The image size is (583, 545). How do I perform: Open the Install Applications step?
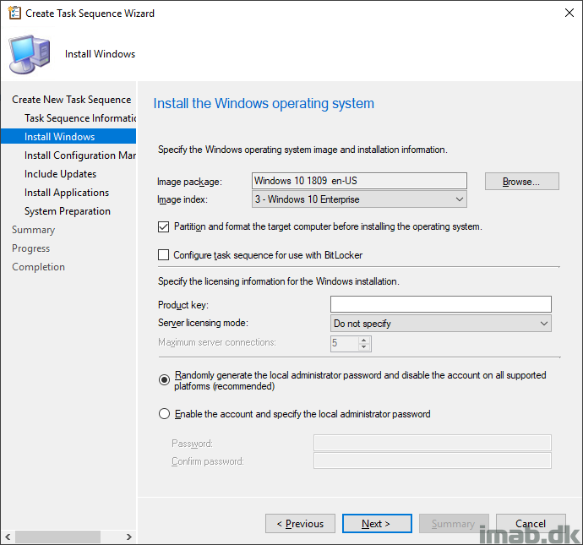pos(67,193)
